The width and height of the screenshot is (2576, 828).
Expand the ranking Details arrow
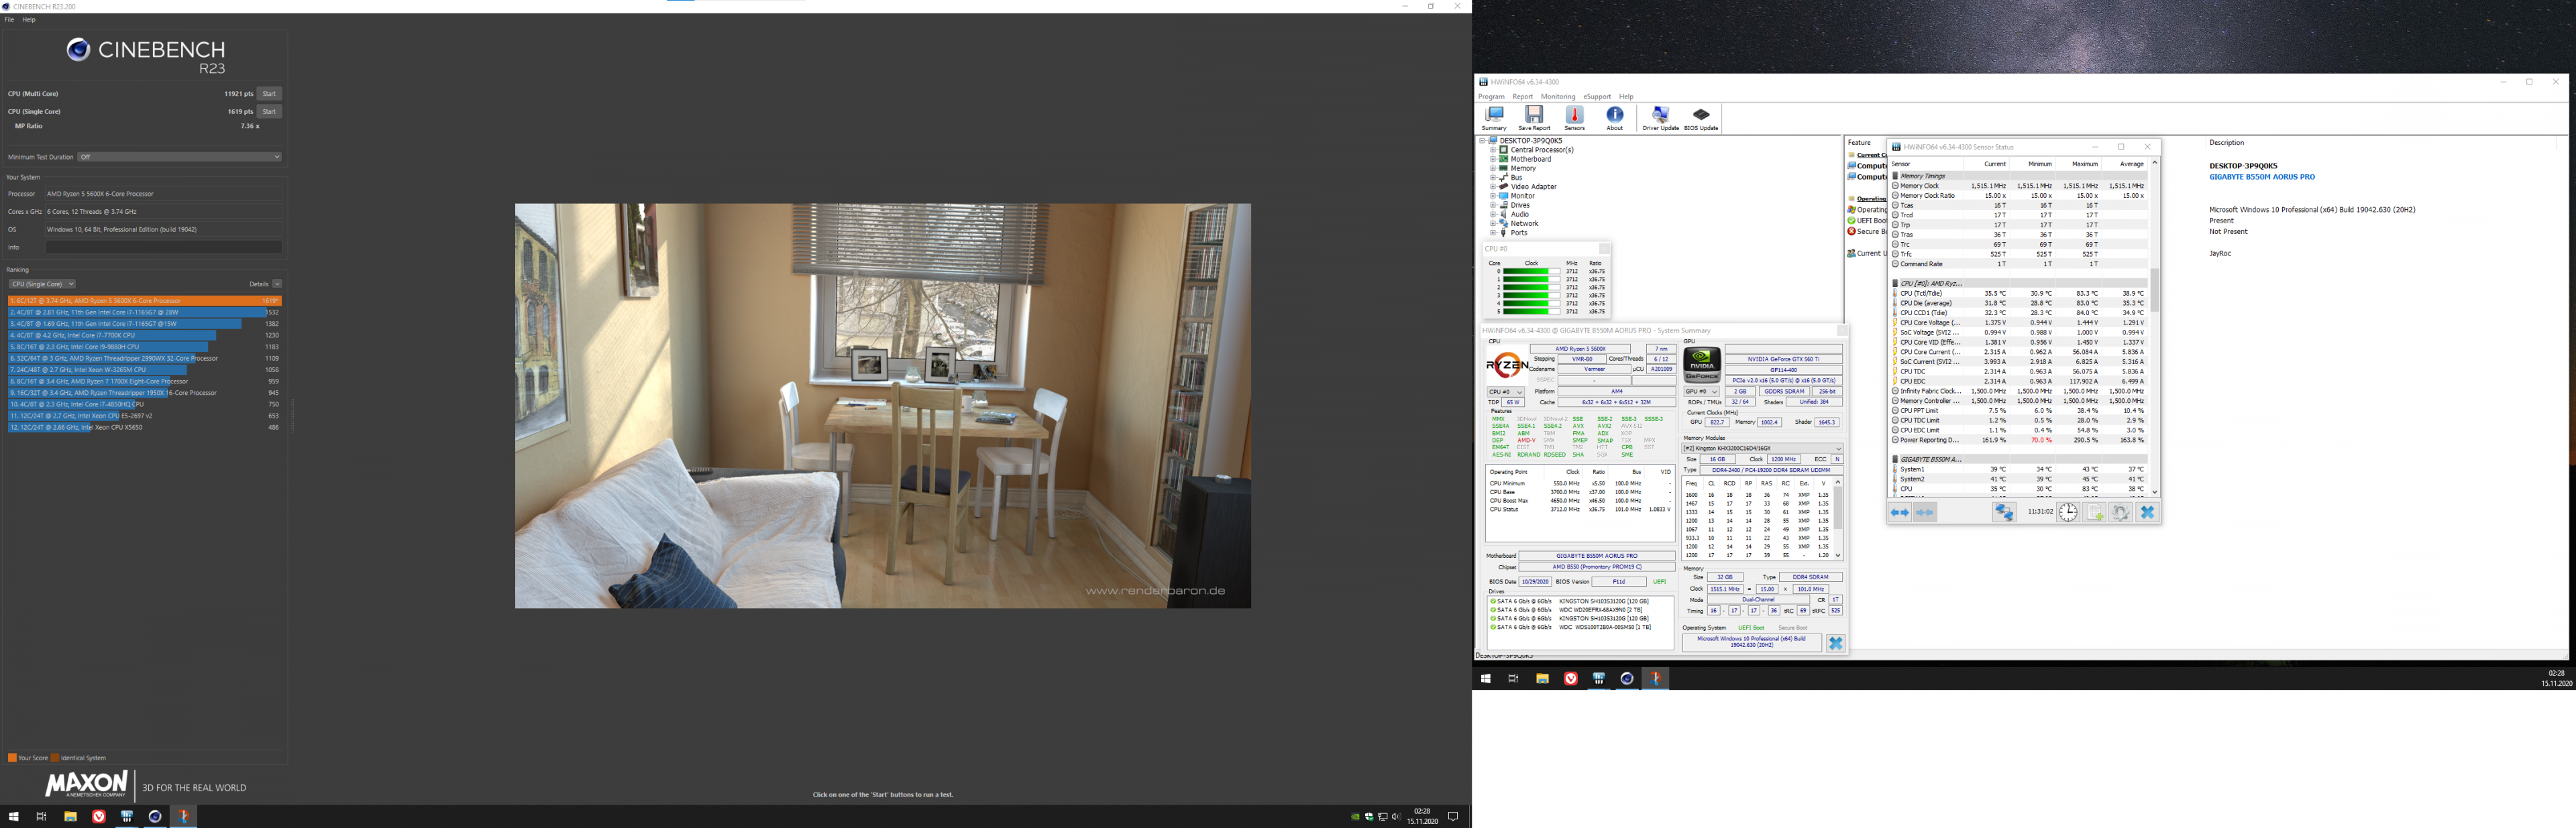coord(277,284)
